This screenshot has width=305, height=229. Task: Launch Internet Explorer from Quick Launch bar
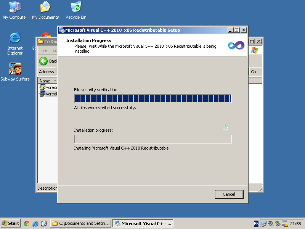(x=35, y=223)
